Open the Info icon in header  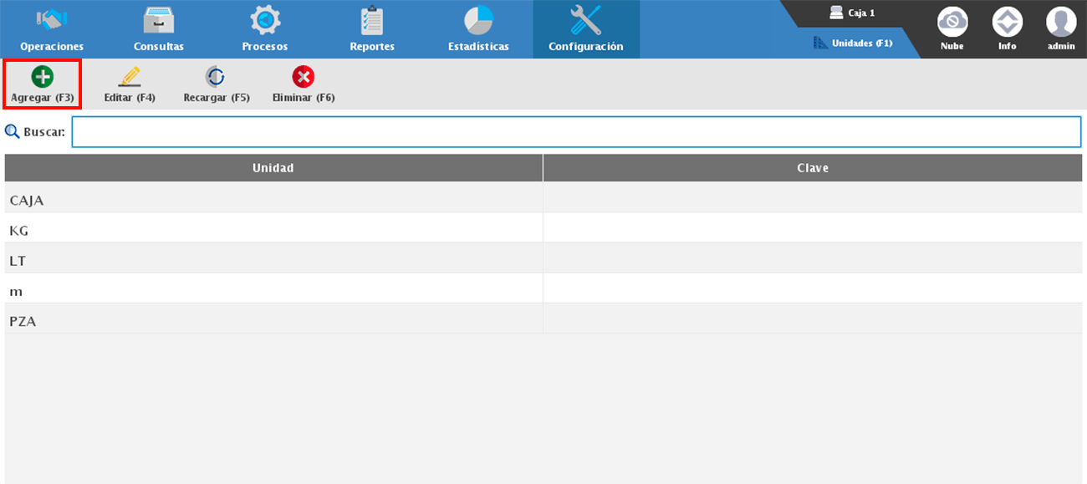[1007, 21]
